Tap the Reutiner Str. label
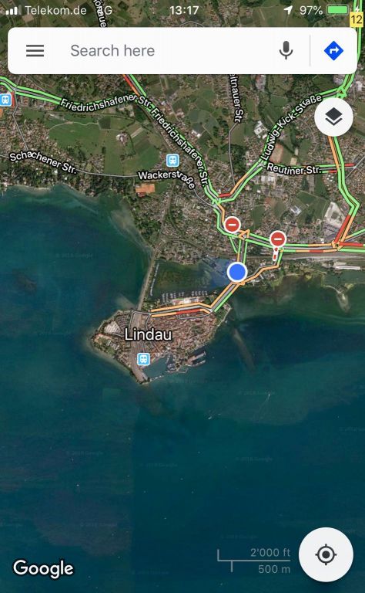Image resolution: width=365 pixels, height=593 pixels. (x=293, y=168)
